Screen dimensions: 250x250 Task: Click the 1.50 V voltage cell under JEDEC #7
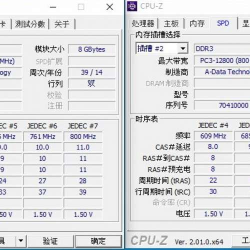[x=83, y=214]
